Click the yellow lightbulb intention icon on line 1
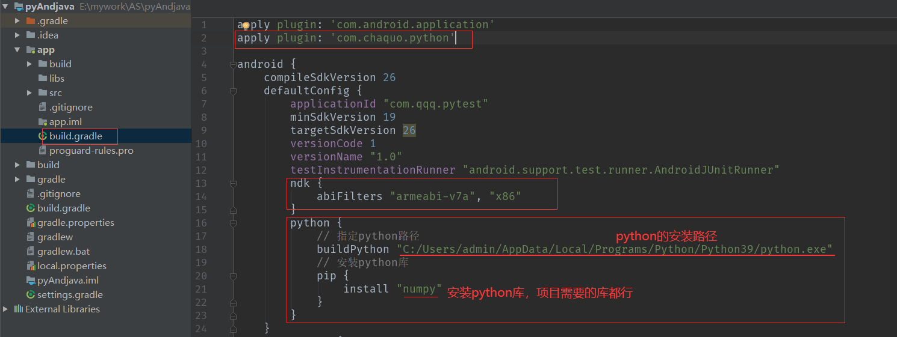The height and width of the screenshot is (337, 897). (x=246, y=26)
